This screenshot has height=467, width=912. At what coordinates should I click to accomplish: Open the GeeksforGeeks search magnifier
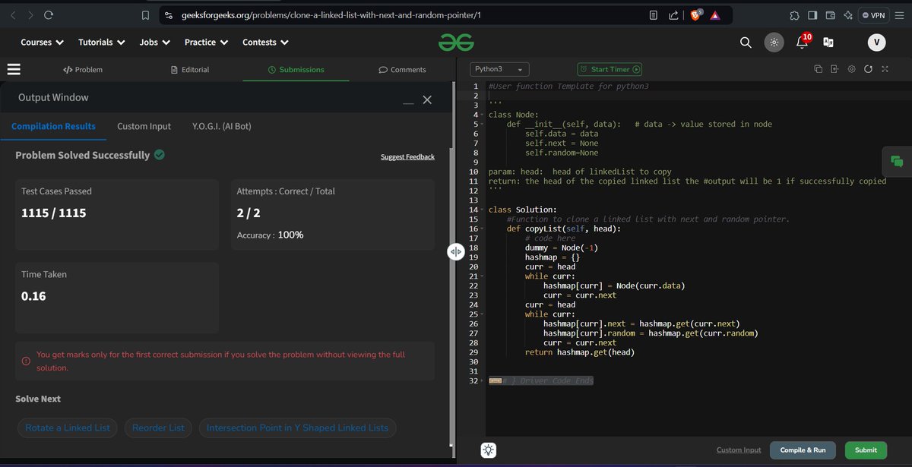click(x=746, y=43)
